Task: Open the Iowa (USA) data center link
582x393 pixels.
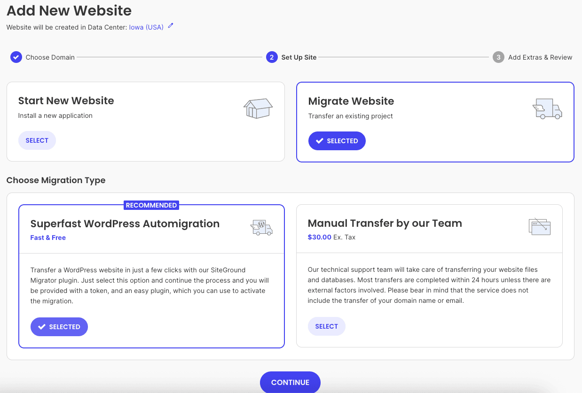Action: (146, 27)
